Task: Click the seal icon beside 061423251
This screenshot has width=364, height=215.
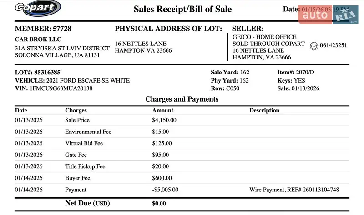Action: [313, 45]
